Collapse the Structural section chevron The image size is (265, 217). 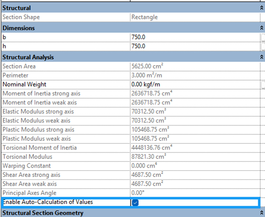[x=262, y=8]
